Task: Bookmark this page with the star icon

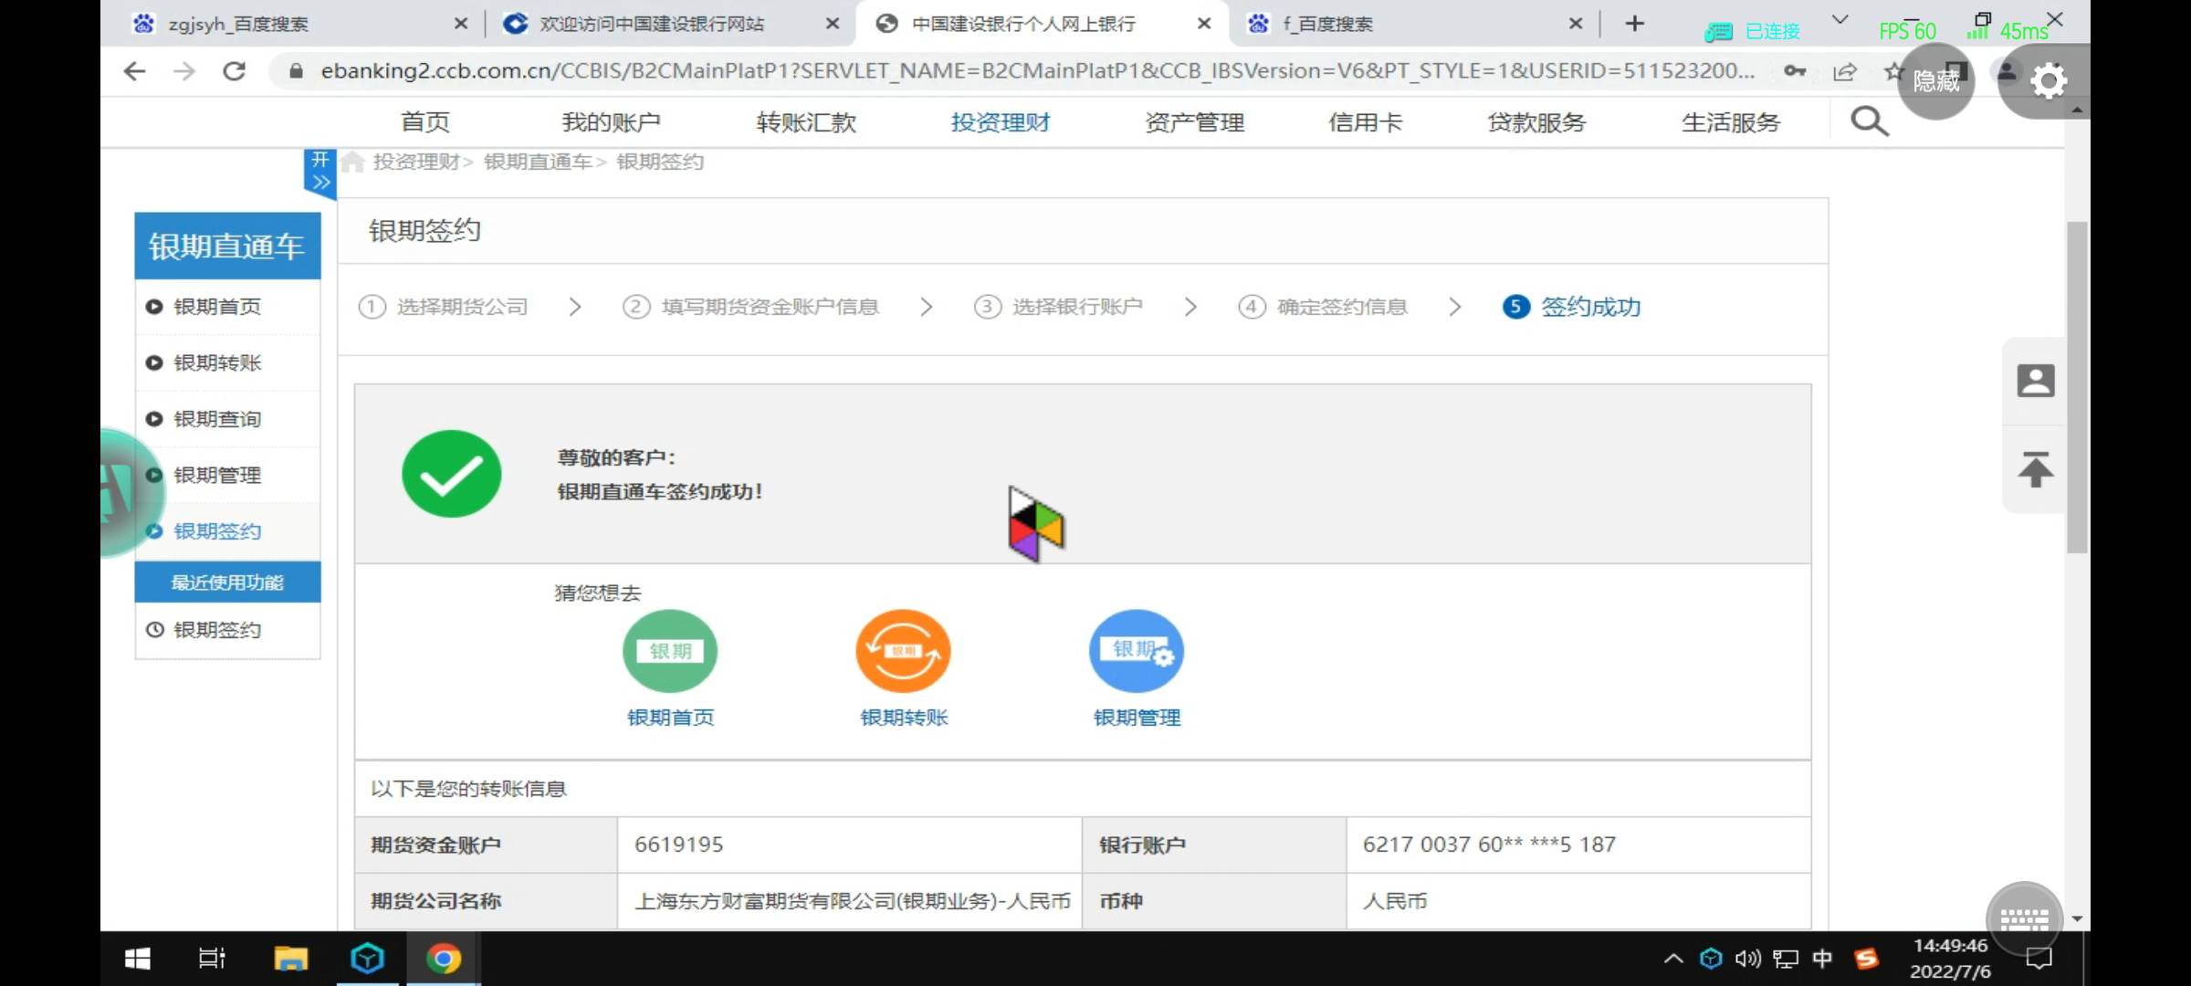Action: click(1892, 71)
